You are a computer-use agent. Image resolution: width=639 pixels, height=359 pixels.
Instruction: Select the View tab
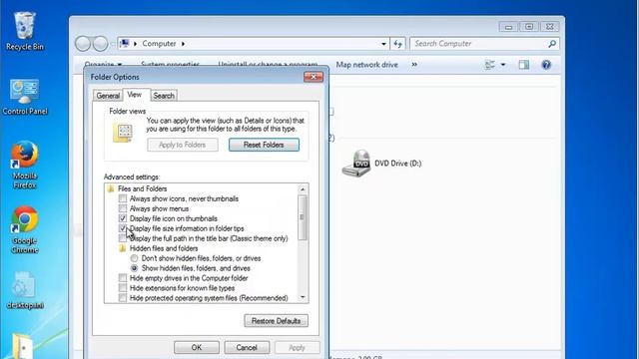click(x=135, y=95)
